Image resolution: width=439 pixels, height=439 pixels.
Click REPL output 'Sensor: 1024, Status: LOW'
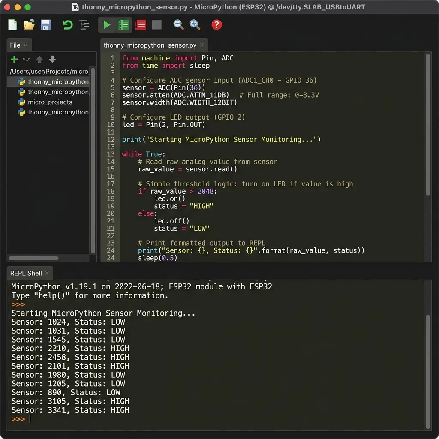[x=68, y=322]
